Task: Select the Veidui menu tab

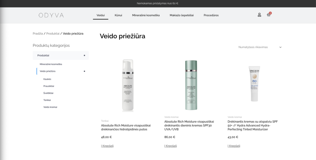Action: [x=101, y=15]
